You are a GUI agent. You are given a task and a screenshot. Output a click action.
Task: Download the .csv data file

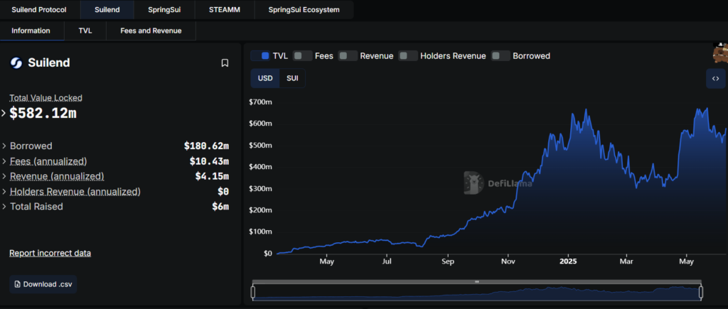43,284
